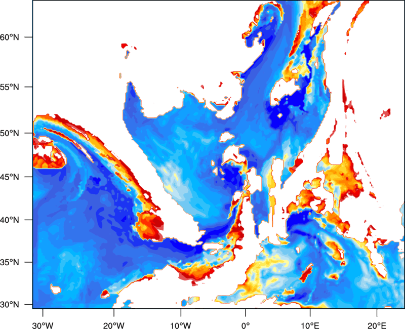Click the 30°N latitude label
This screenshot has width=405, height=329.
click(x=10, y=305)
